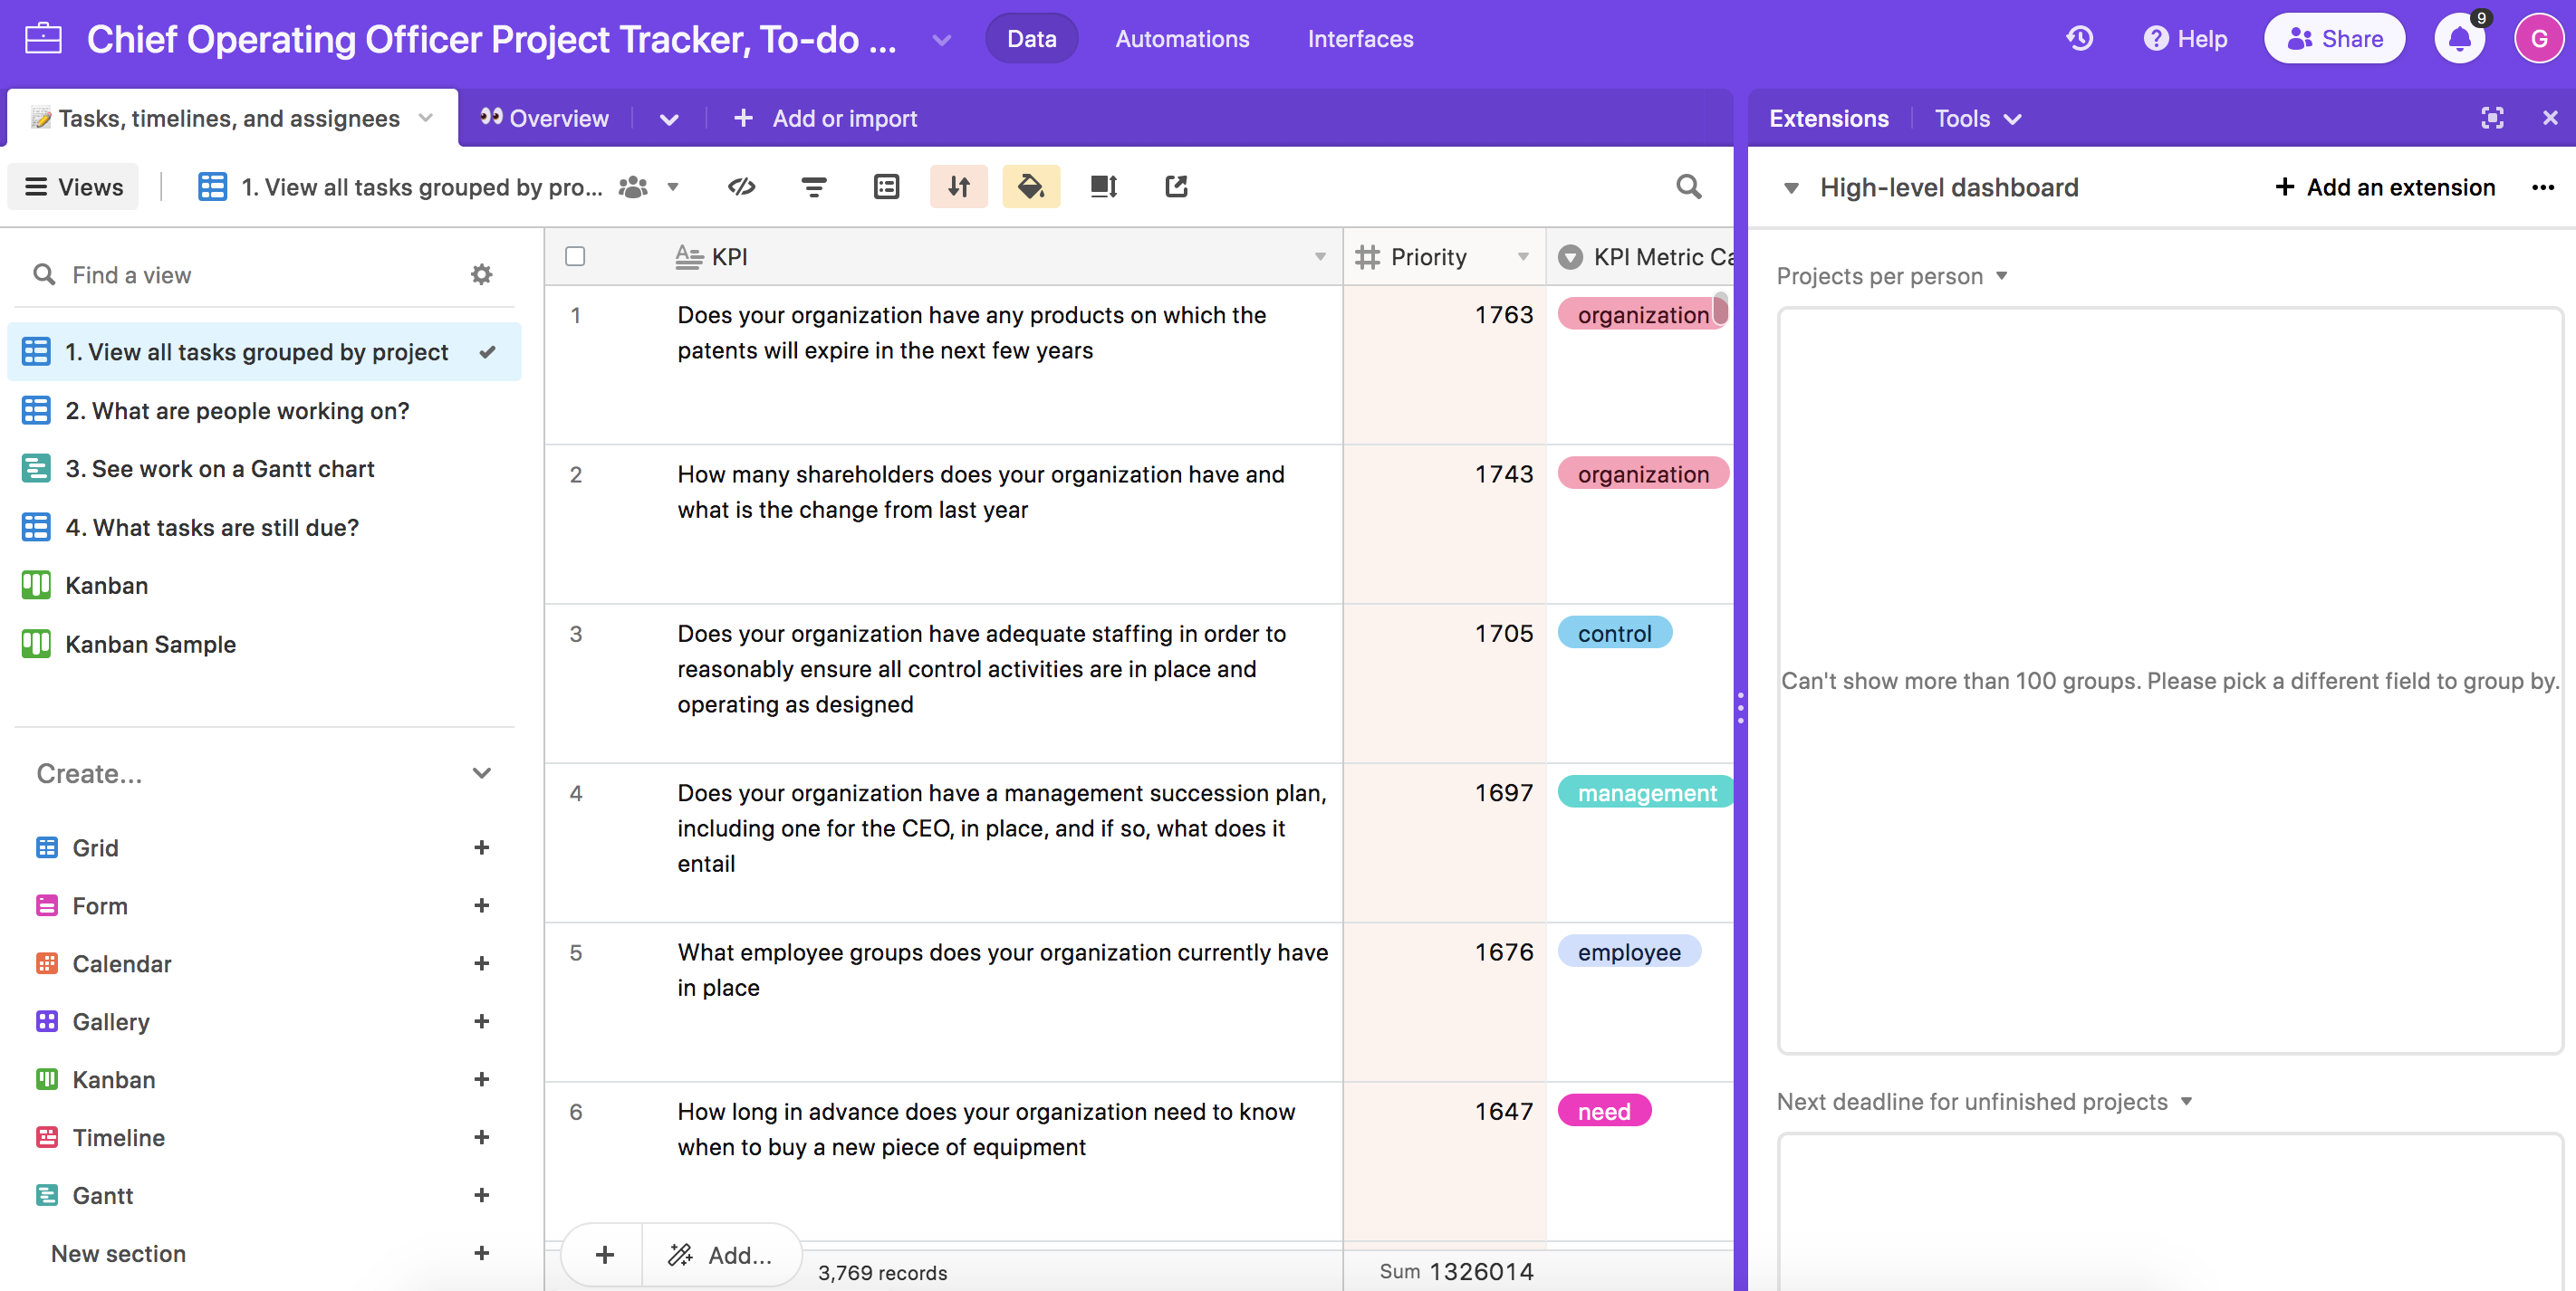Switch to the Data tab
2576x1291 pixels.
pyautogui.click(x=1031, y=39)
